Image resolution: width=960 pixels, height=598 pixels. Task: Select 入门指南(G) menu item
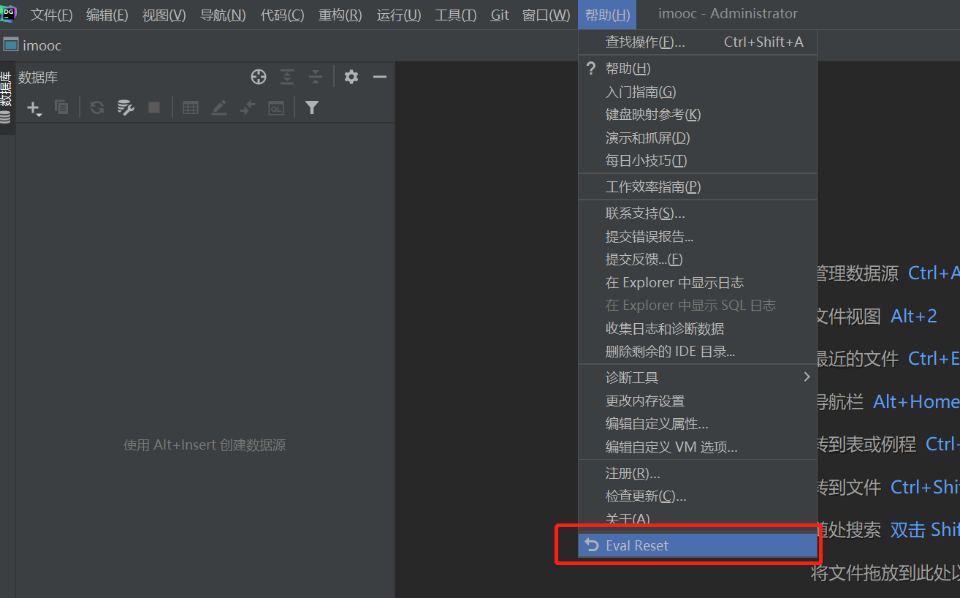coord(698,91)
